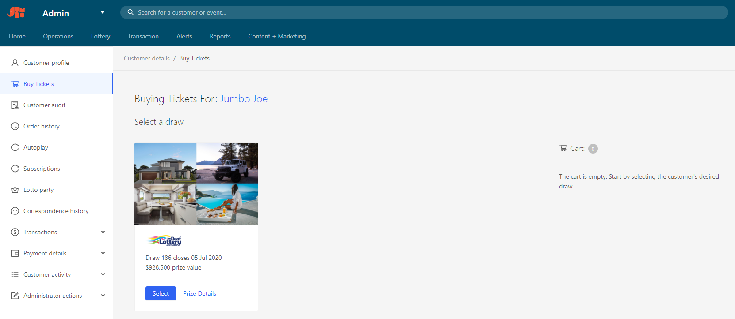The height and width of the screenshot is (319, 735).
Task: View Prize Details for Draw 186
Action: [200, 293]
